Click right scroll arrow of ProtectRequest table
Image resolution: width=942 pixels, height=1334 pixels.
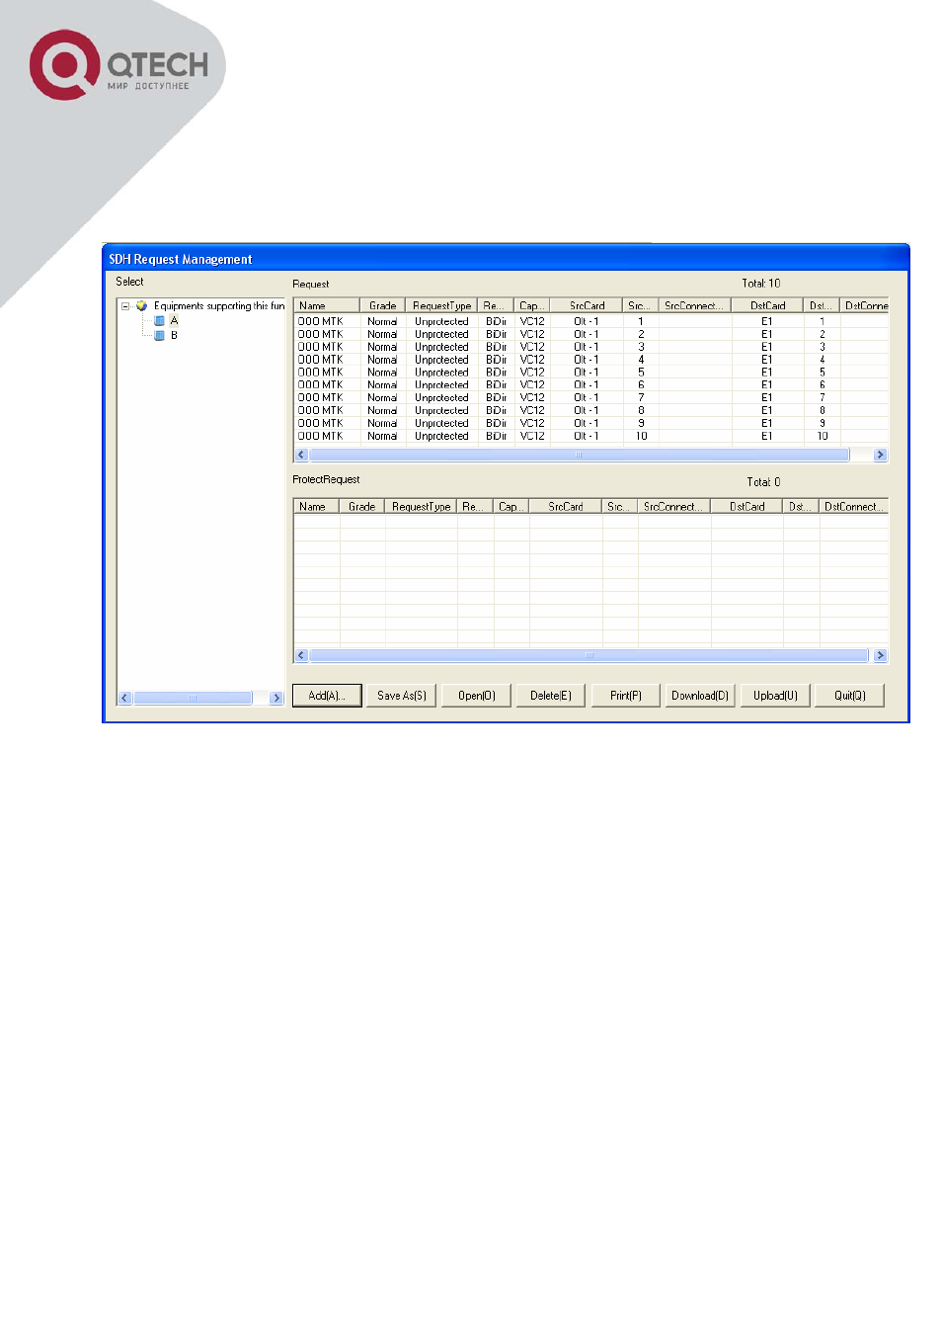tap(881, 656)
